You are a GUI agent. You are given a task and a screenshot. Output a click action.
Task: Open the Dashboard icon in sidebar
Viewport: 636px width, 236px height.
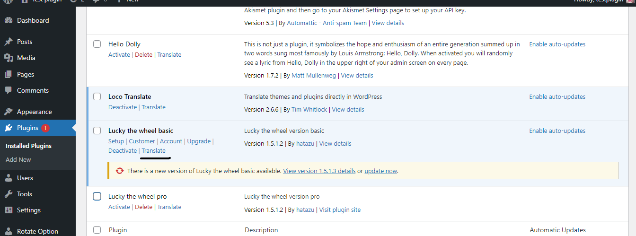(x=9, y=20)
